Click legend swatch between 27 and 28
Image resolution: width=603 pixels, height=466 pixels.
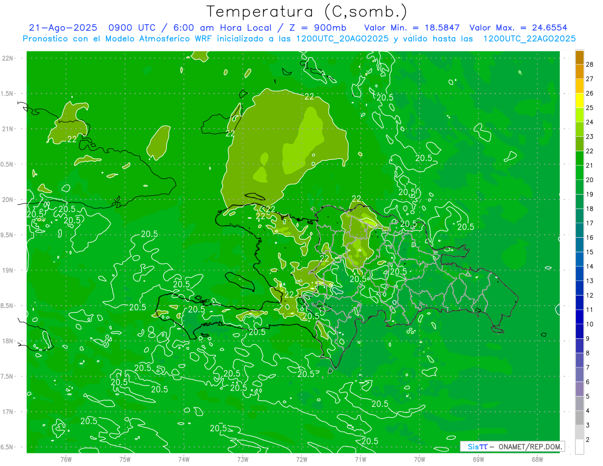pos(579,71)
